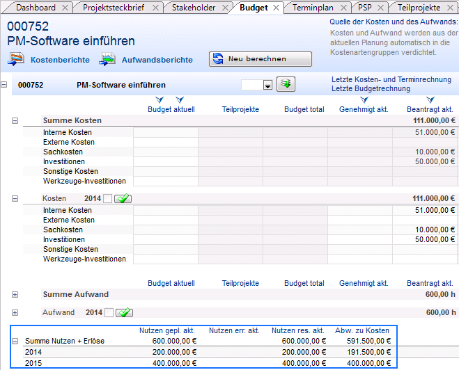Close the Teilprojekte tab
The image size is (459, 370).
coord(451,8)
